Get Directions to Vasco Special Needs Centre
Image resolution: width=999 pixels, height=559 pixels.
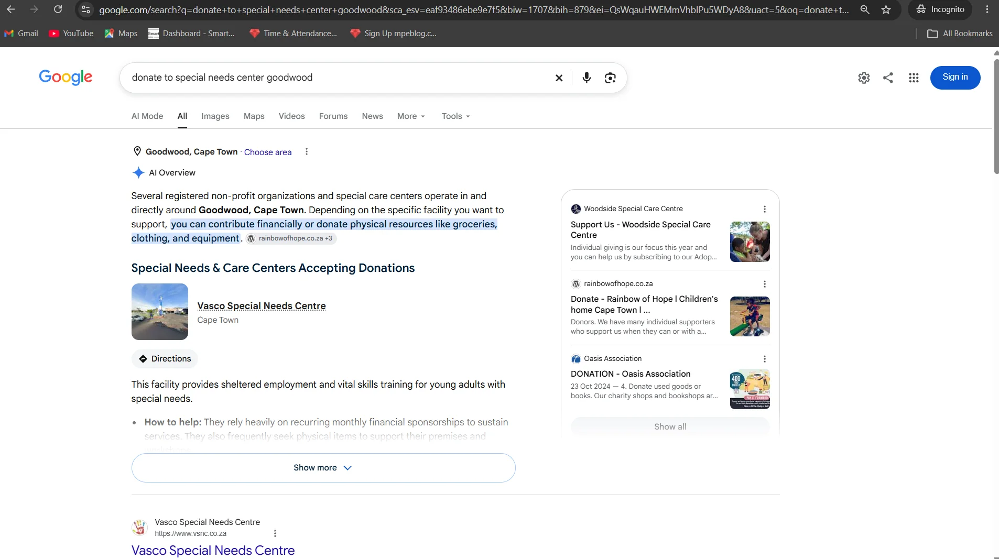[x=165, y=359]
